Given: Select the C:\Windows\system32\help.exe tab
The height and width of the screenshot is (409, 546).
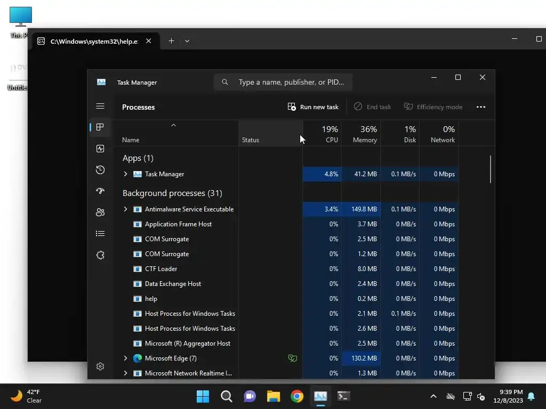Looking at the screenshot, I should point(95,41).
